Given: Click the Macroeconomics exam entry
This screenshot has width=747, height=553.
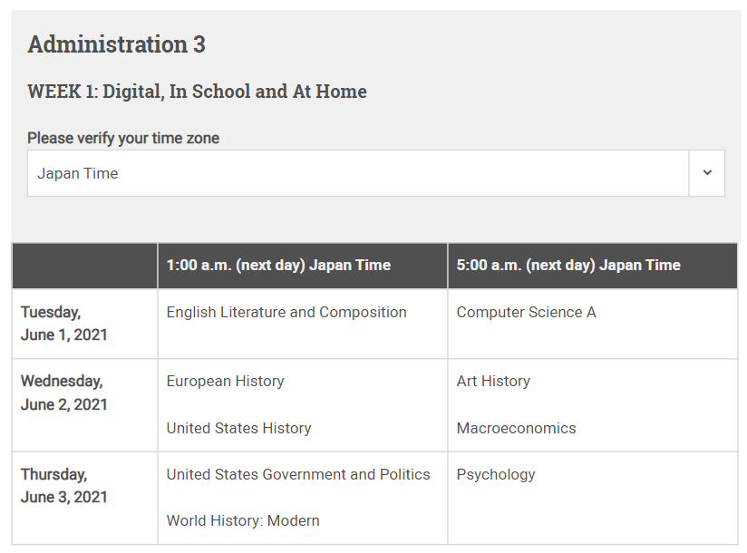Looking at the screenshot, I should tap(516, 428).
